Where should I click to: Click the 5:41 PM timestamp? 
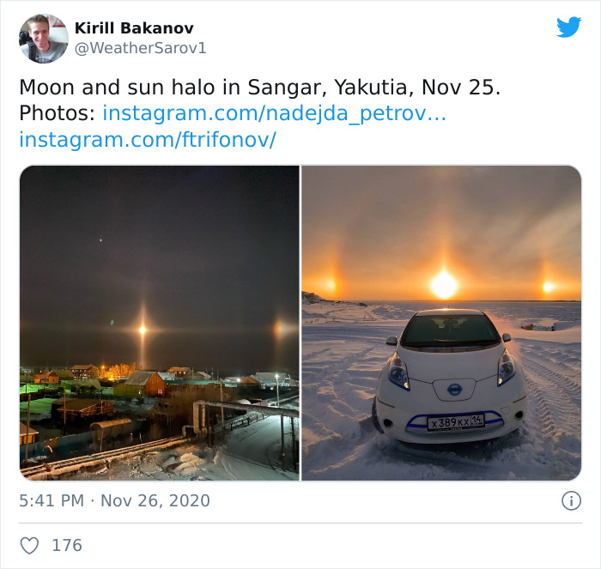coord(51,500)
